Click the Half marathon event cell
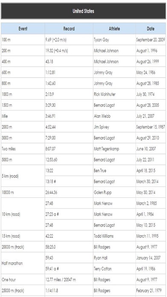The image size is (167, 297). click(x=23, y=263)
